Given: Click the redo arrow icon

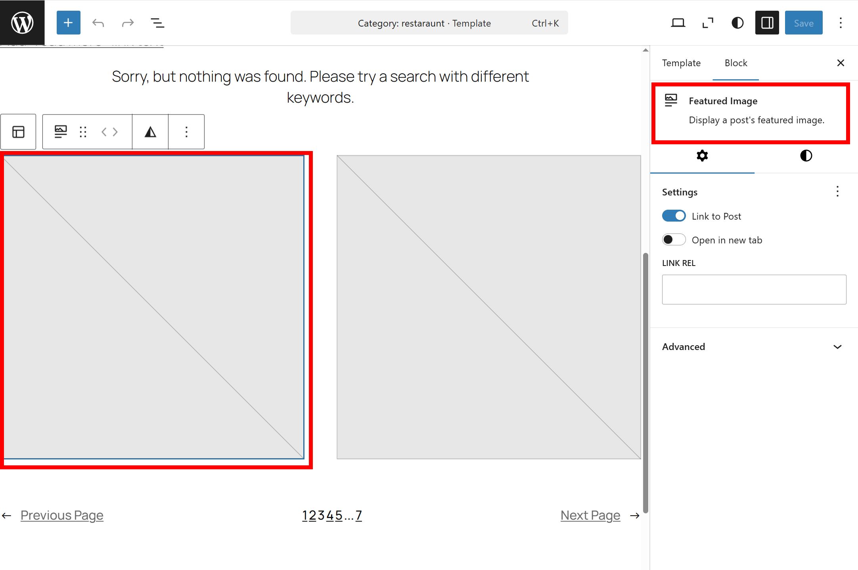Looking at the screenshot, I should (128, 23).
